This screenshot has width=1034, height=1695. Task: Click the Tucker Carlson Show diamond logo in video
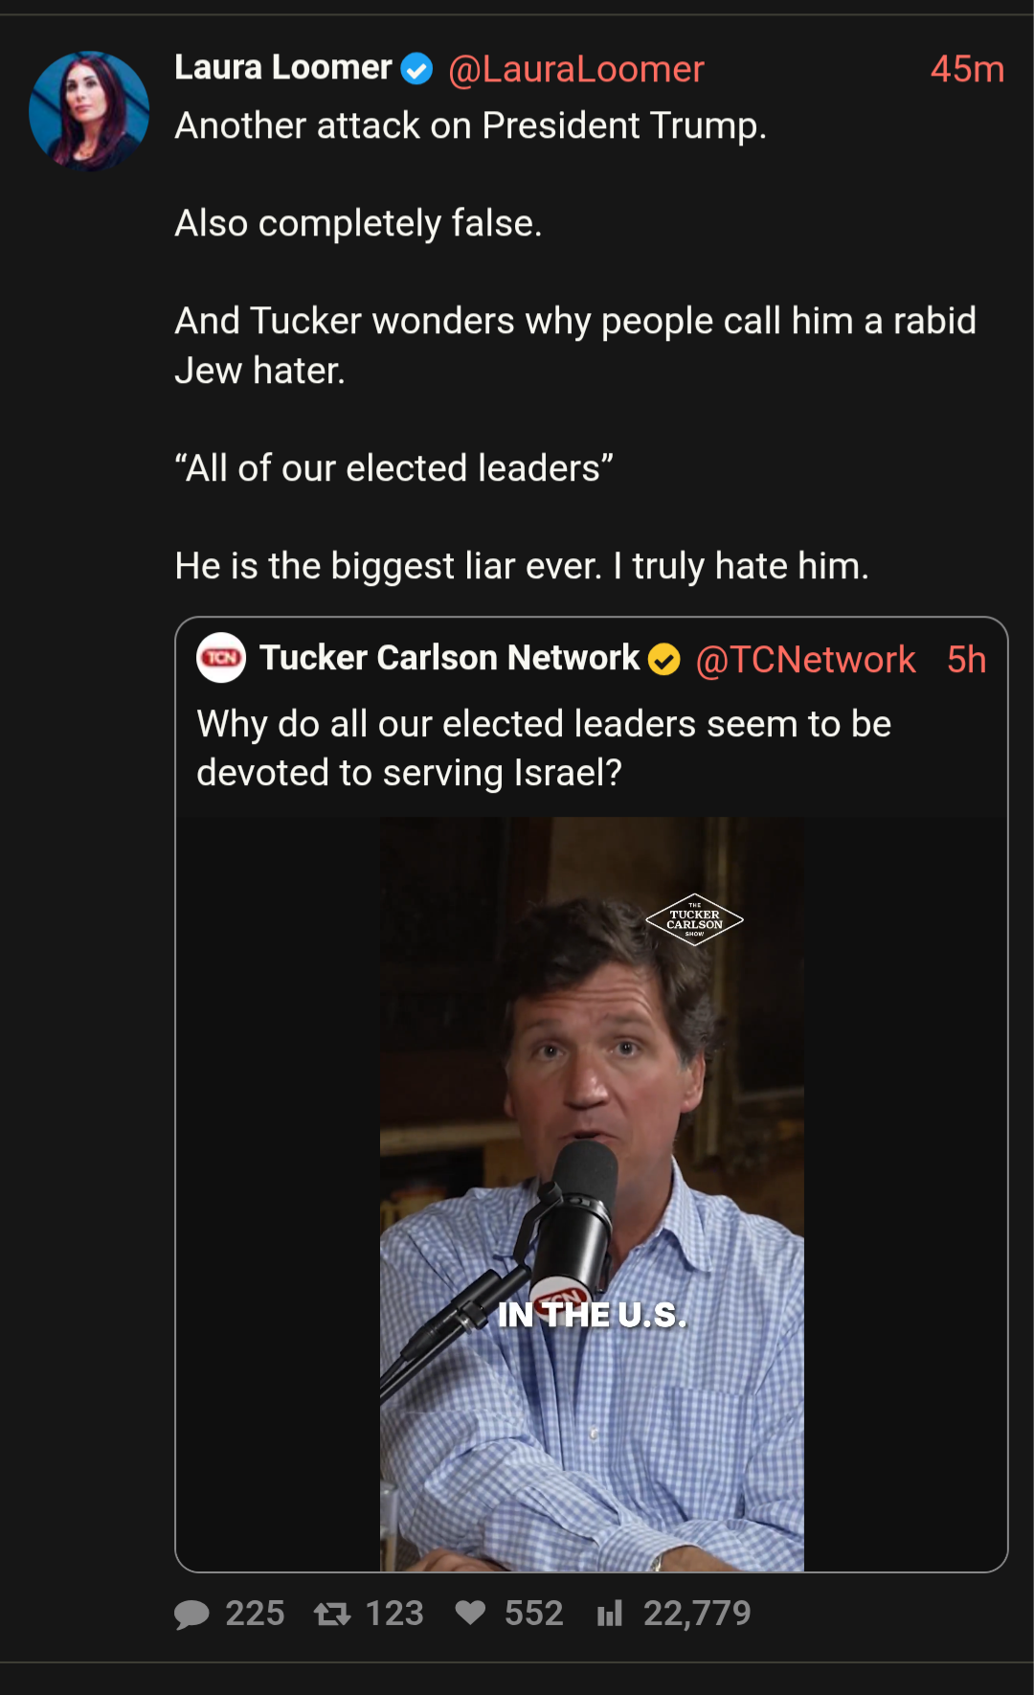click(694, 920)
